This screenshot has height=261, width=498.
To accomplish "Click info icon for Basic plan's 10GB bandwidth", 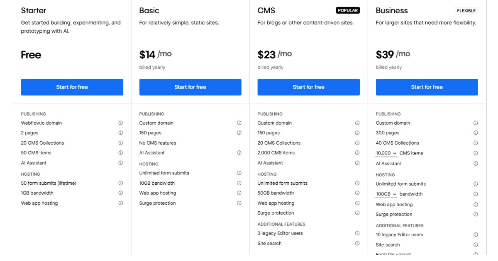I will (239, 183).
